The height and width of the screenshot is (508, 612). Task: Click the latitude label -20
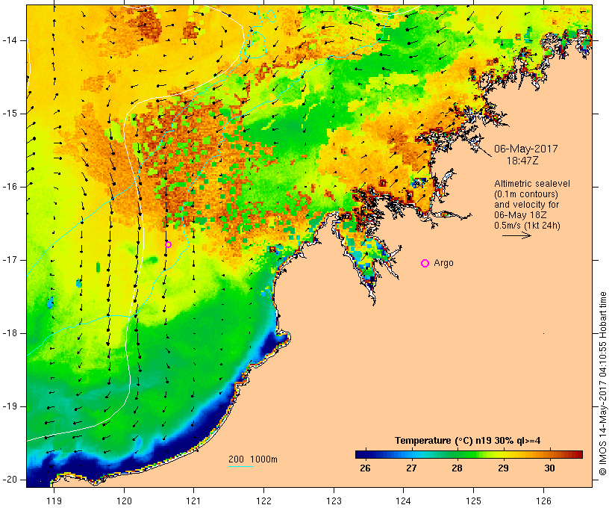[x=10, y=480]
